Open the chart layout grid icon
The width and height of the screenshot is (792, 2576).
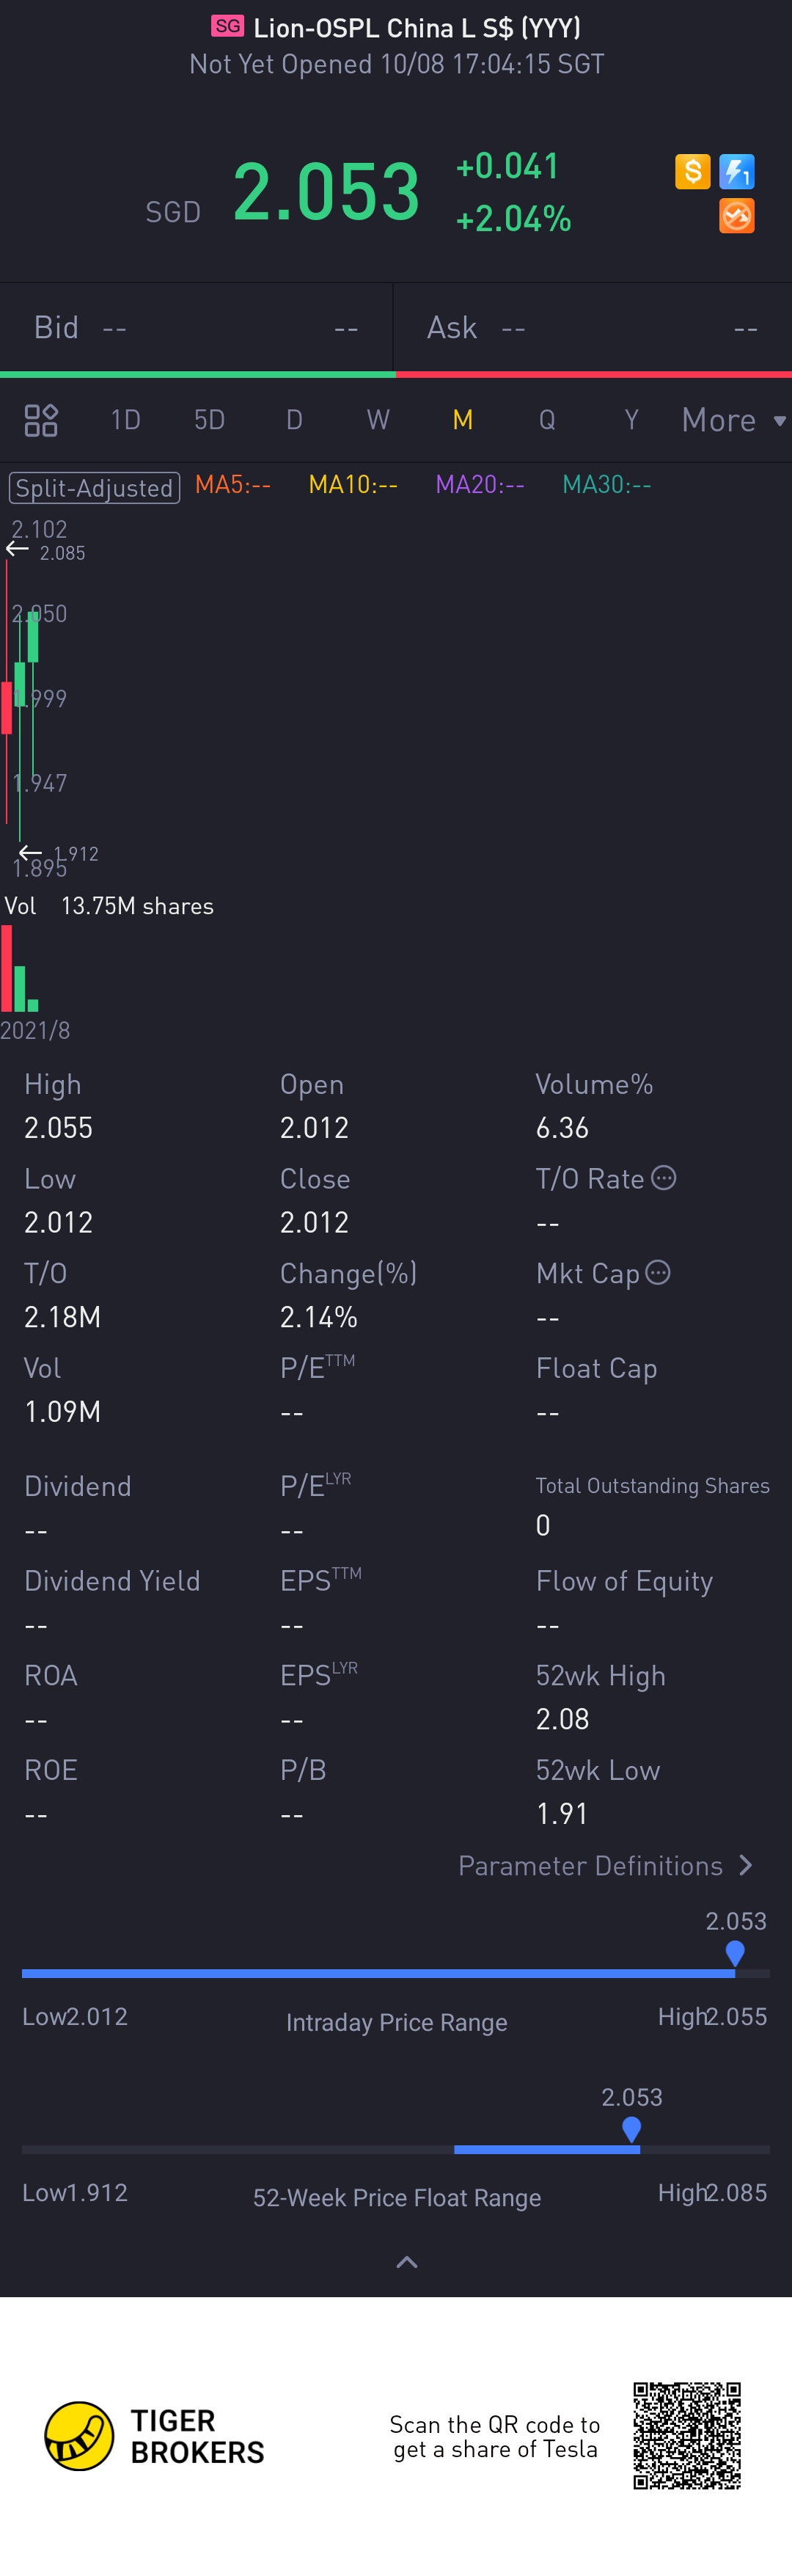point(41,420)
